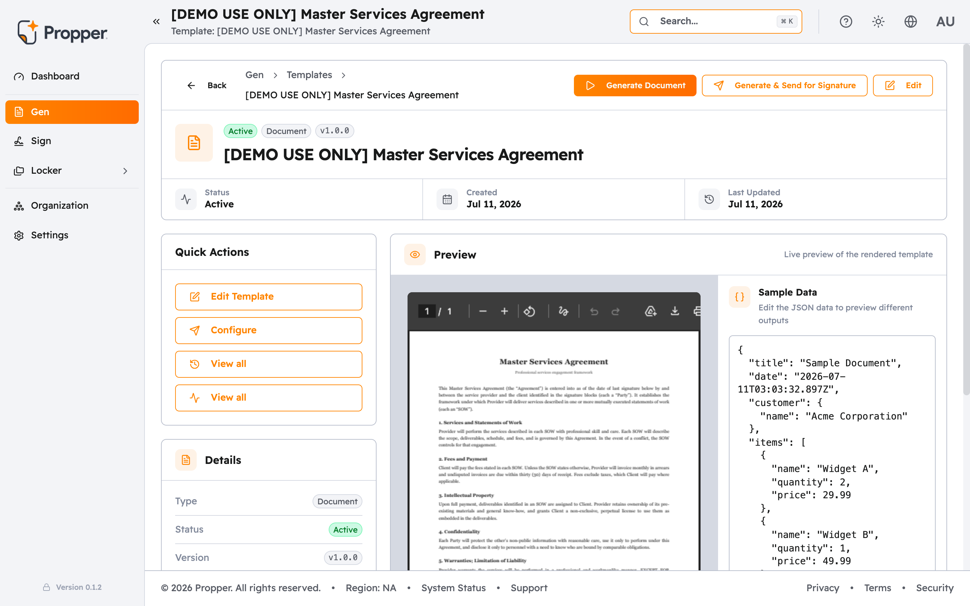This screenshot has width=970, height=606.
Task: Click the Edit Template quick action
Action: click(x=268, y=297)
